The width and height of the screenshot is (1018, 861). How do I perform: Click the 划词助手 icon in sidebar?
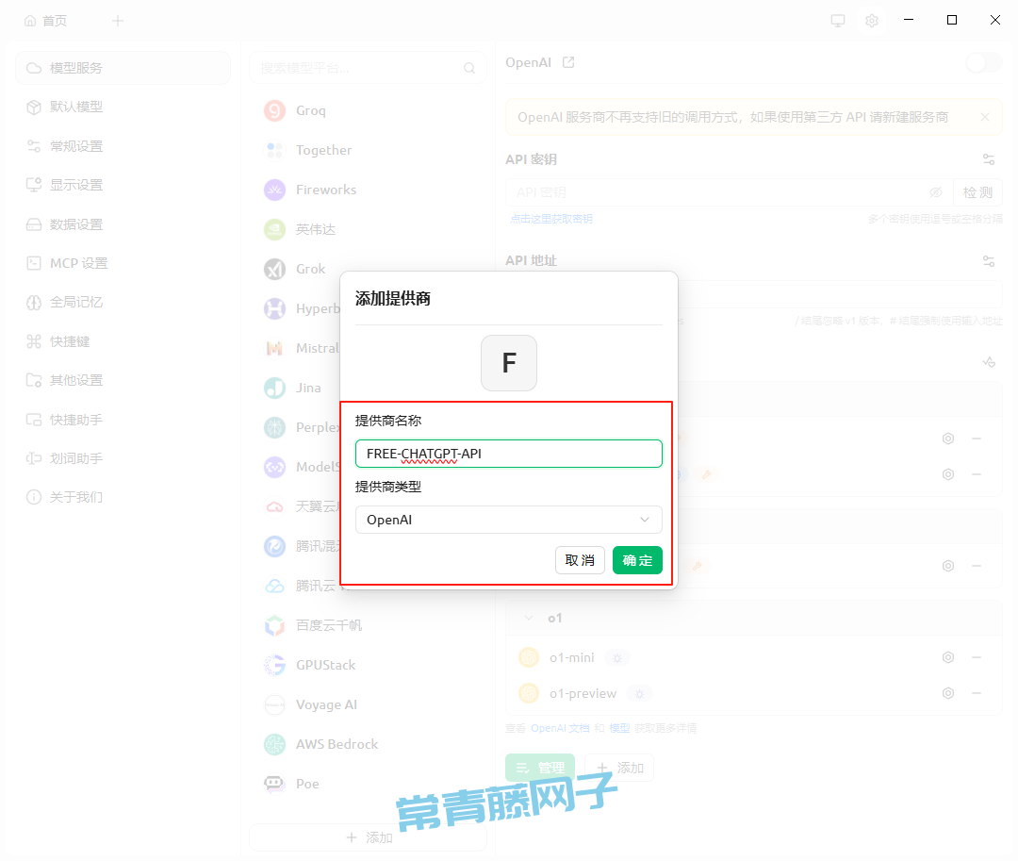pos(34,458)
